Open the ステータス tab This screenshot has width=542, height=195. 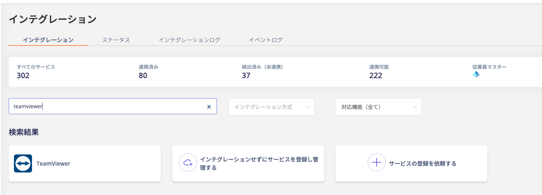coord(116,40)
